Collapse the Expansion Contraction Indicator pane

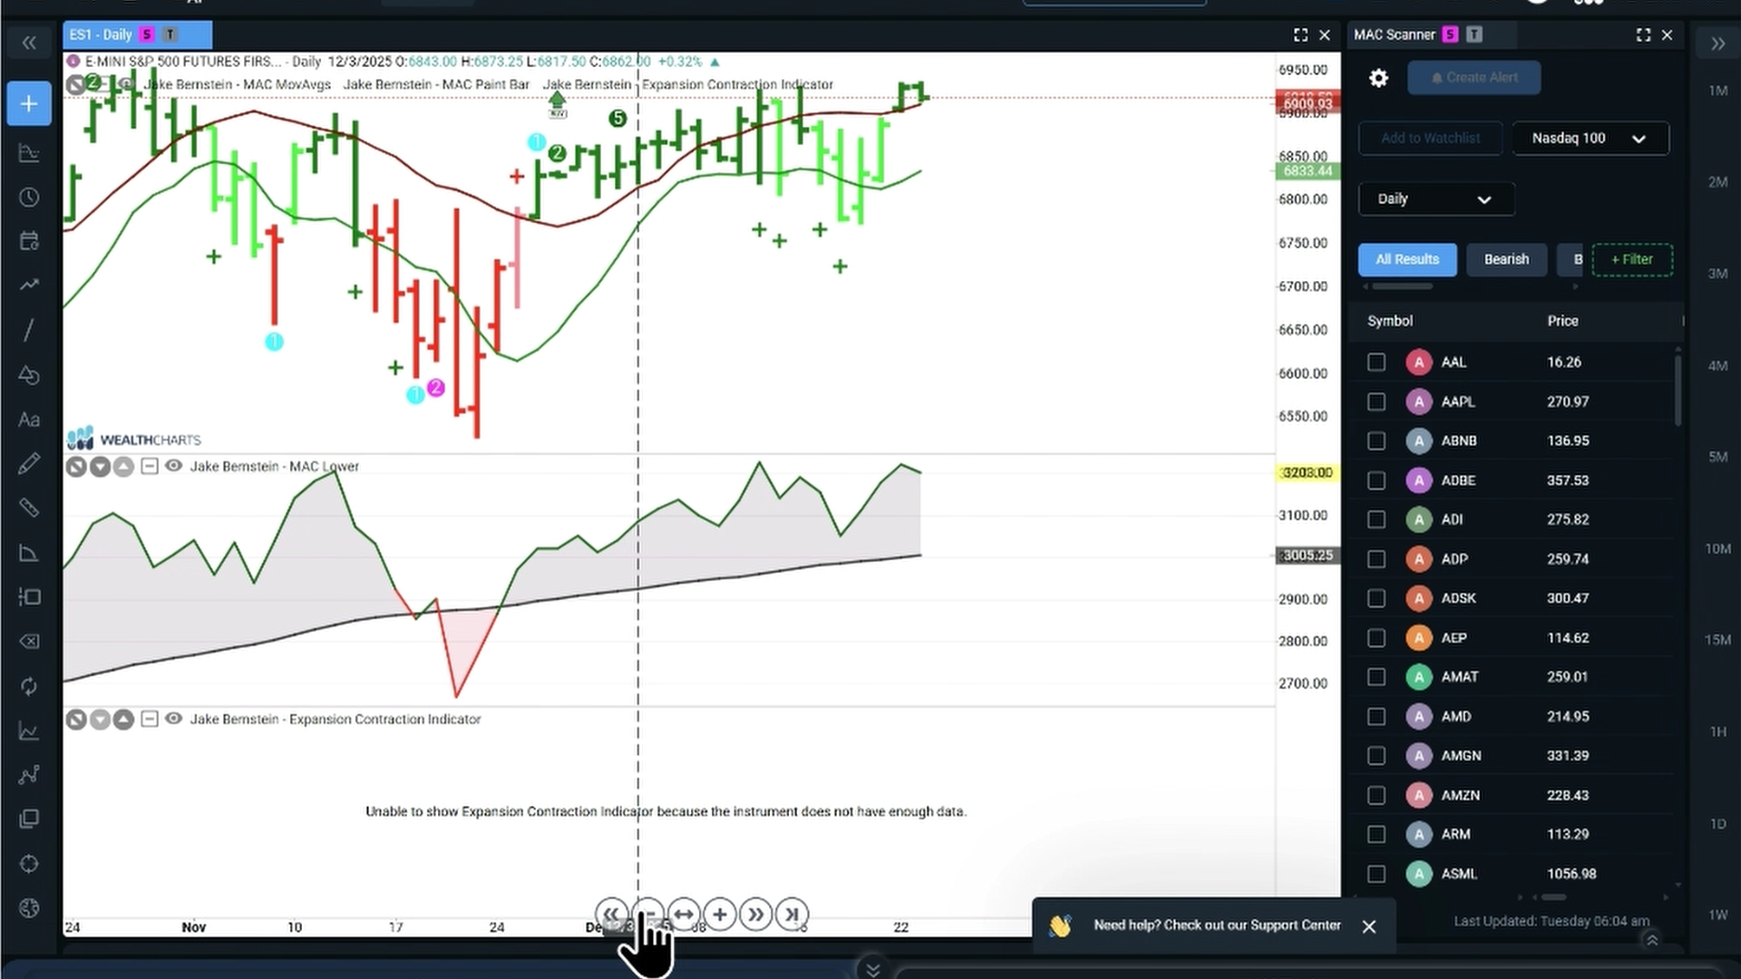click(x=150, y=719)
